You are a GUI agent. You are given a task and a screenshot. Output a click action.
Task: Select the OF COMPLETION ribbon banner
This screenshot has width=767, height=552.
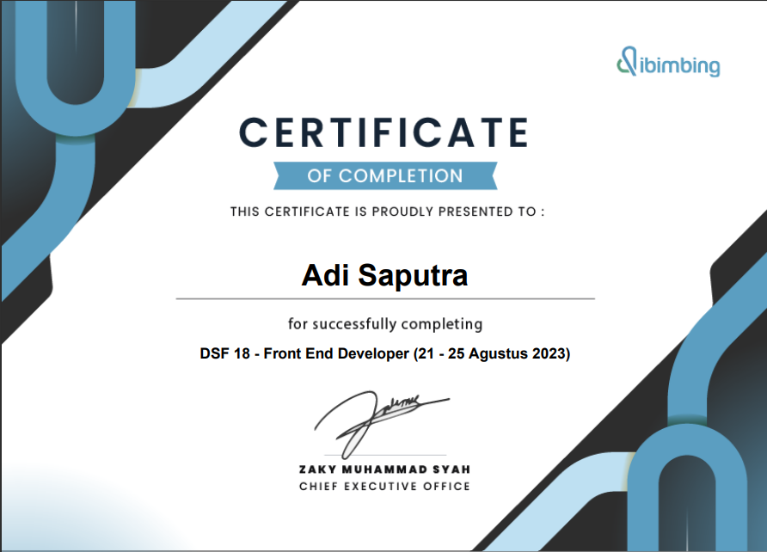click(384, 176)
